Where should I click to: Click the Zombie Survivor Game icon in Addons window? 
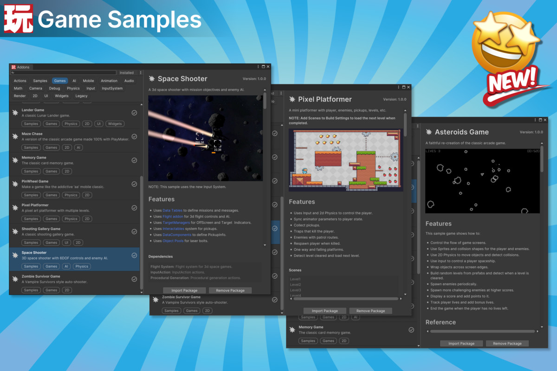click(x=15, y=279)
